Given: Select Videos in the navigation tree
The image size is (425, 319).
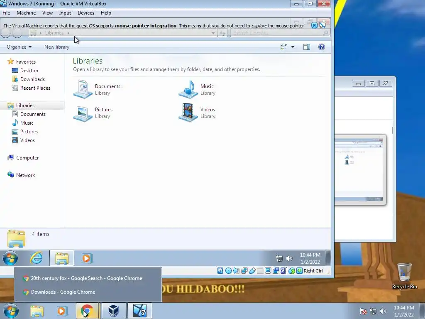Looking at the screenshot, I should tap(24, 140).
